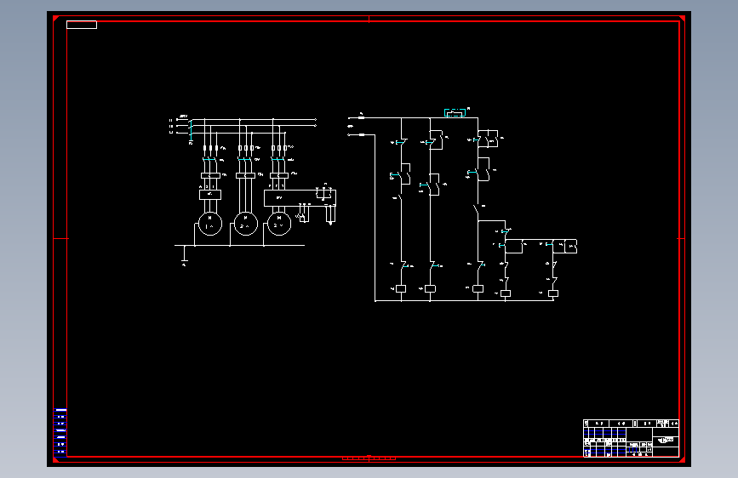Click the cyan contactor bar above middle motor
The image size is (738, 478).
pyautogui.click(x=245, y=160)
